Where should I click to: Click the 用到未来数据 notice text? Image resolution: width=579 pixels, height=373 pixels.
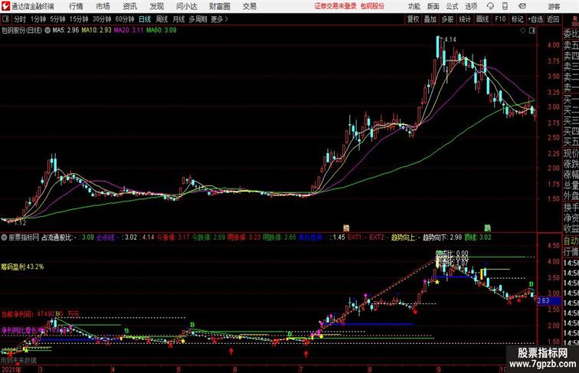(x=18, y=361)
